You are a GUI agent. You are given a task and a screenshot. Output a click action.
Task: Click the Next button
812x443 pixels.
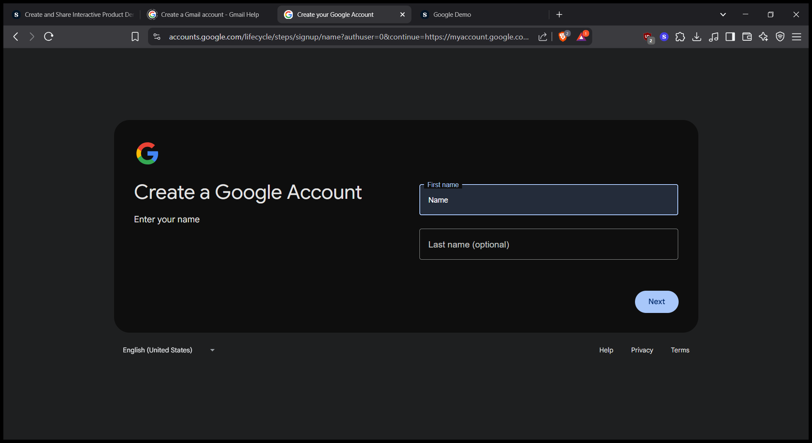coord(656,302)
